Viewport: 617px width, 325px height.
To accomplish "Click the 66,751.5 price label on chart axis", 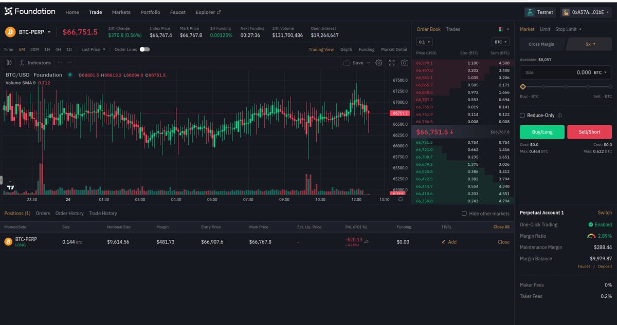I will (399, 113).
